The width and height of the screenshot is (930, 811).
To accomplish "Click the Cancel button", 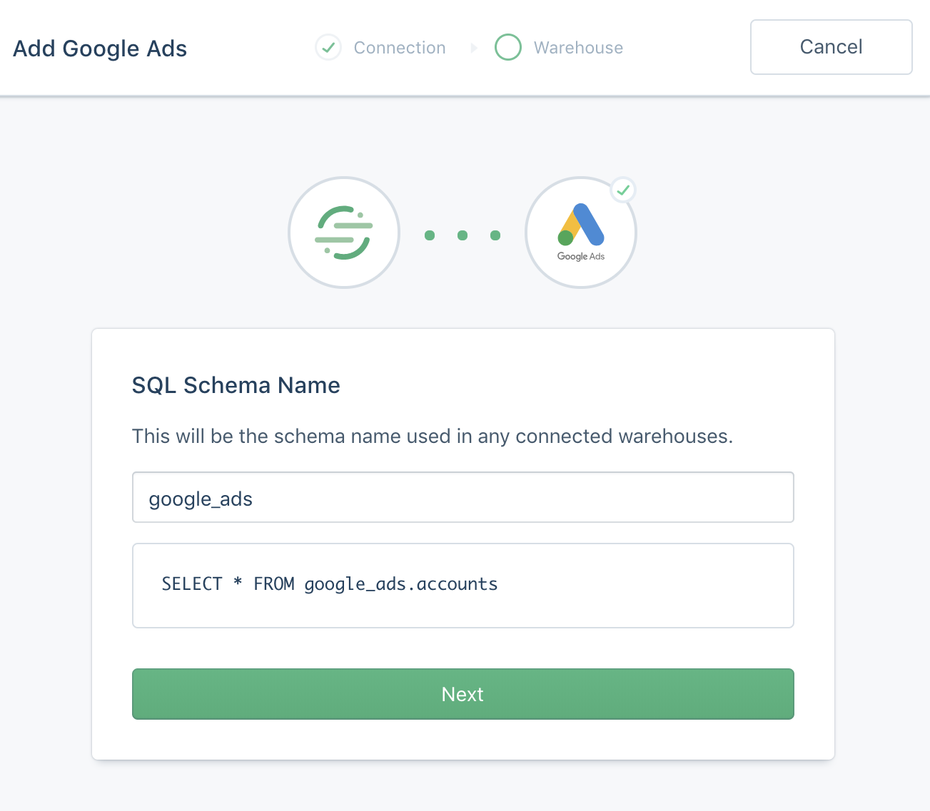I will [830, 46].
